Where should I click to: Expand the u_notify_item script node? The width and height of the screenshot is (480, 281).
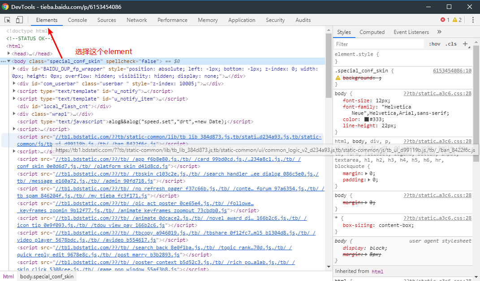14,98
